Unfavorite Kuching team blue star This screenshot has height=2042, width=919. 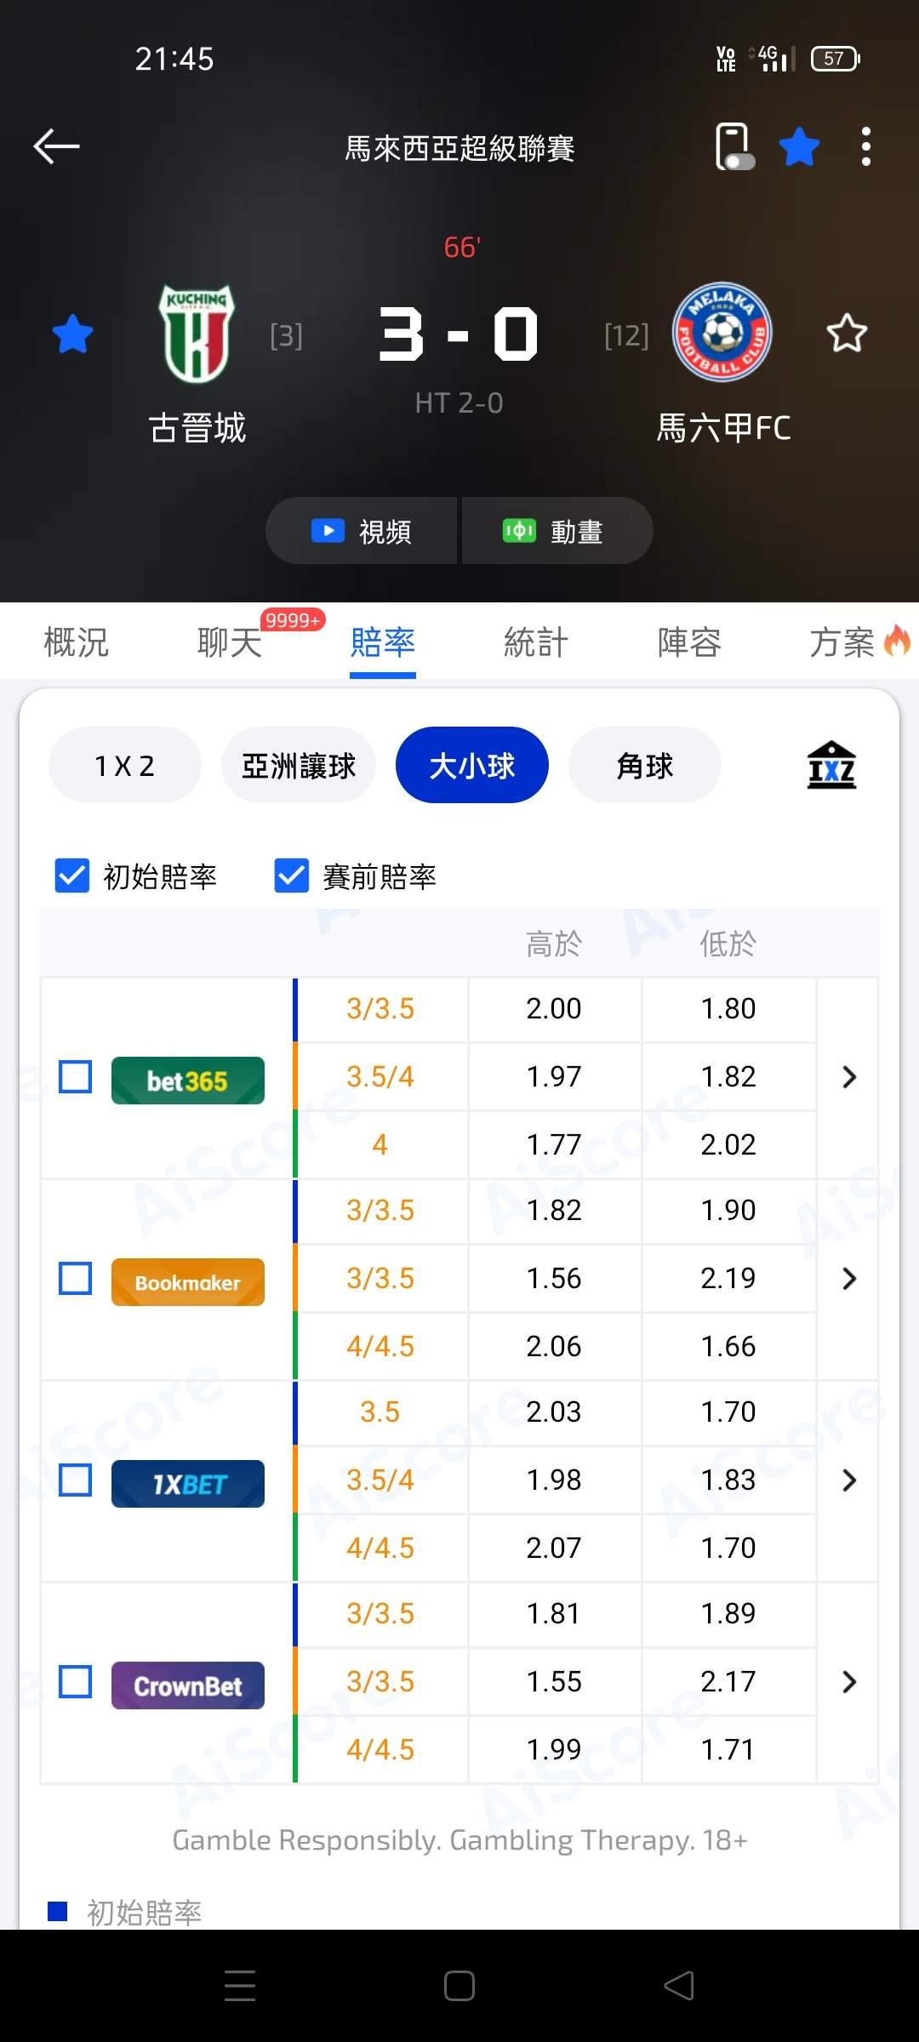(x=72, y=334)
